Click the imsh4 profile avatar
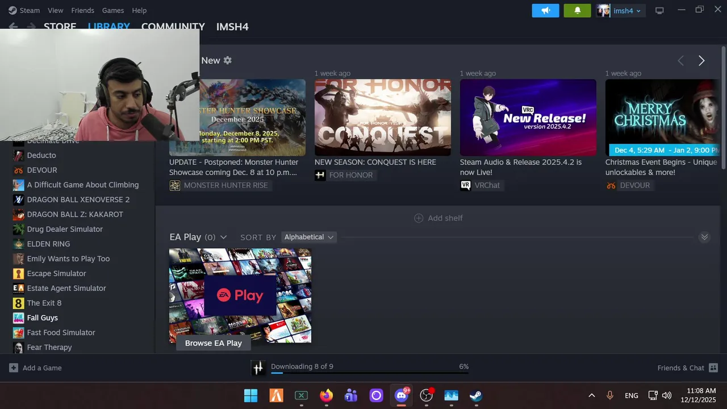727x409 pixels. [603, 11]
